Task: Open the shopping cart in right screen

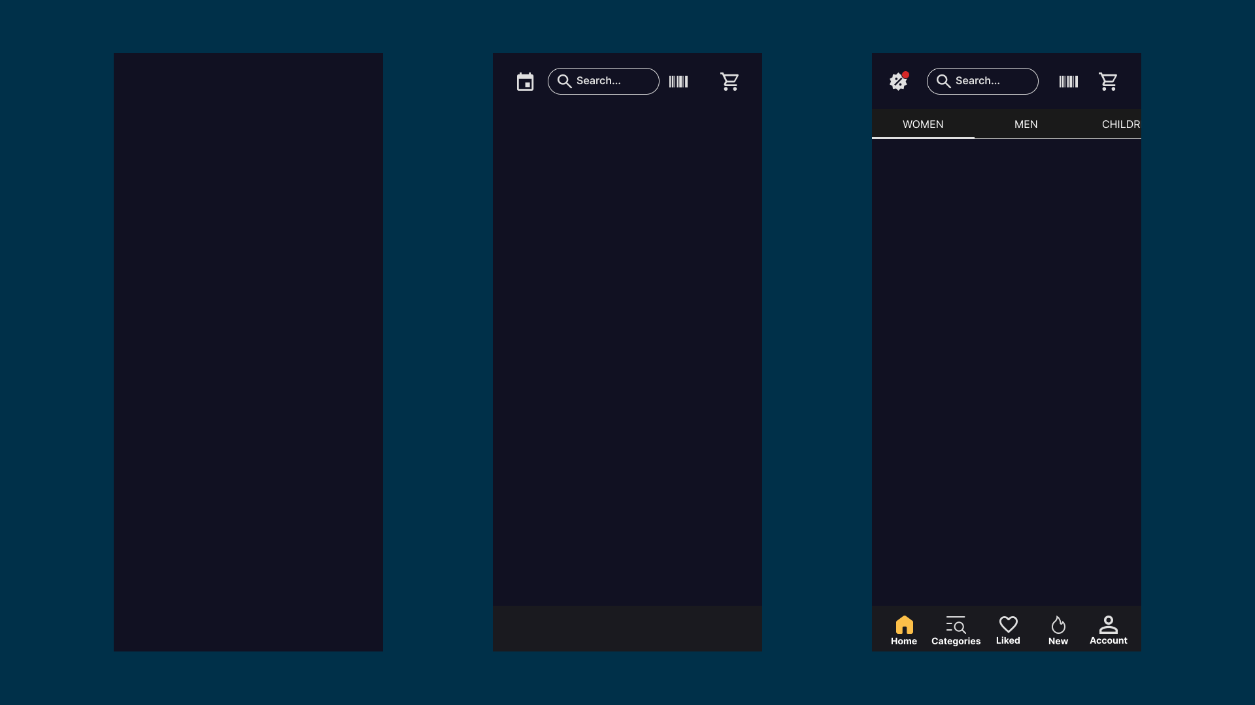Action: [x=1108, y=82]
